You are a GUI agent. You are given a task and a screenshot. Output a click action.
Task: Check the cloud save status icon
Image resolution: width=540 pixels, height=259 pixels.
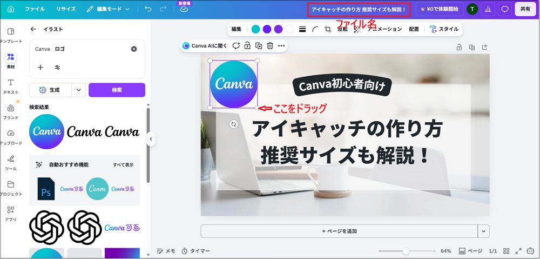184,9
